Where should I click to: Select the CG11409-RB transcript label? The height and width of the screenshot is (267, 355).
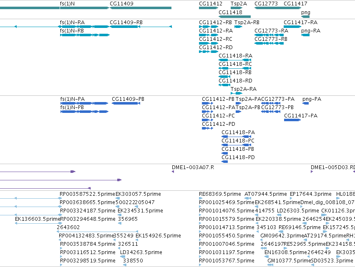click(126, 22)
